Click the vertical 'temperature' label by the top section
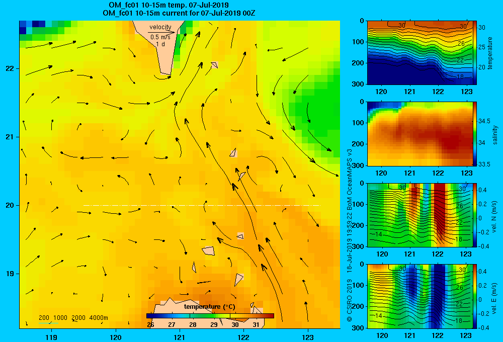The height and width of the screenshot is (342, 503). tap(490, 53)
